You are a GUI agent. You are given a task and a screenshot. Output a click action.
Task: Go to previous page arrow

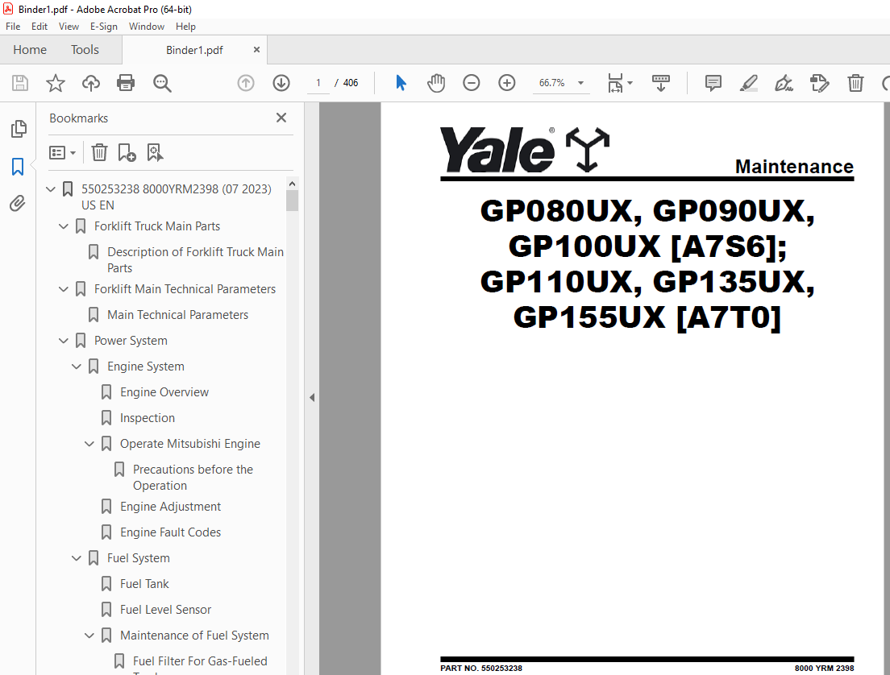pyautogui.click(x=246, y=84)
